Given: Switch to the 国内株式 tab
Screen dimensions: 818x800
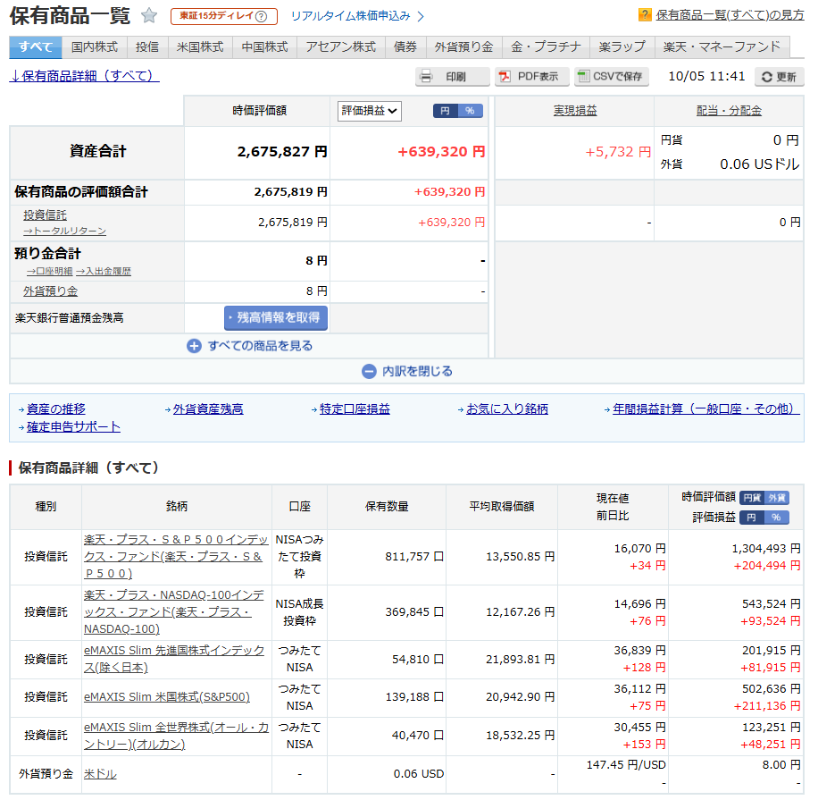Looking at the screenshot, I should click(94, 47).
